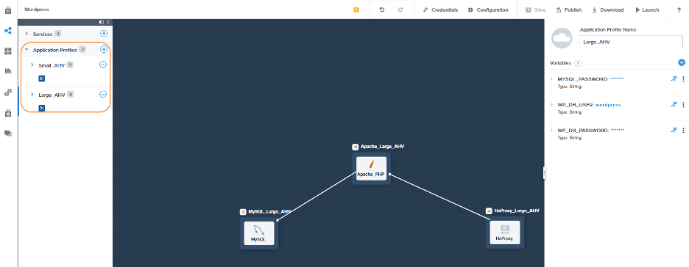The width and height of the screenshot is (689, 267).
Task: Collapse the right panel using edge handle
Action: click(545, 172)
